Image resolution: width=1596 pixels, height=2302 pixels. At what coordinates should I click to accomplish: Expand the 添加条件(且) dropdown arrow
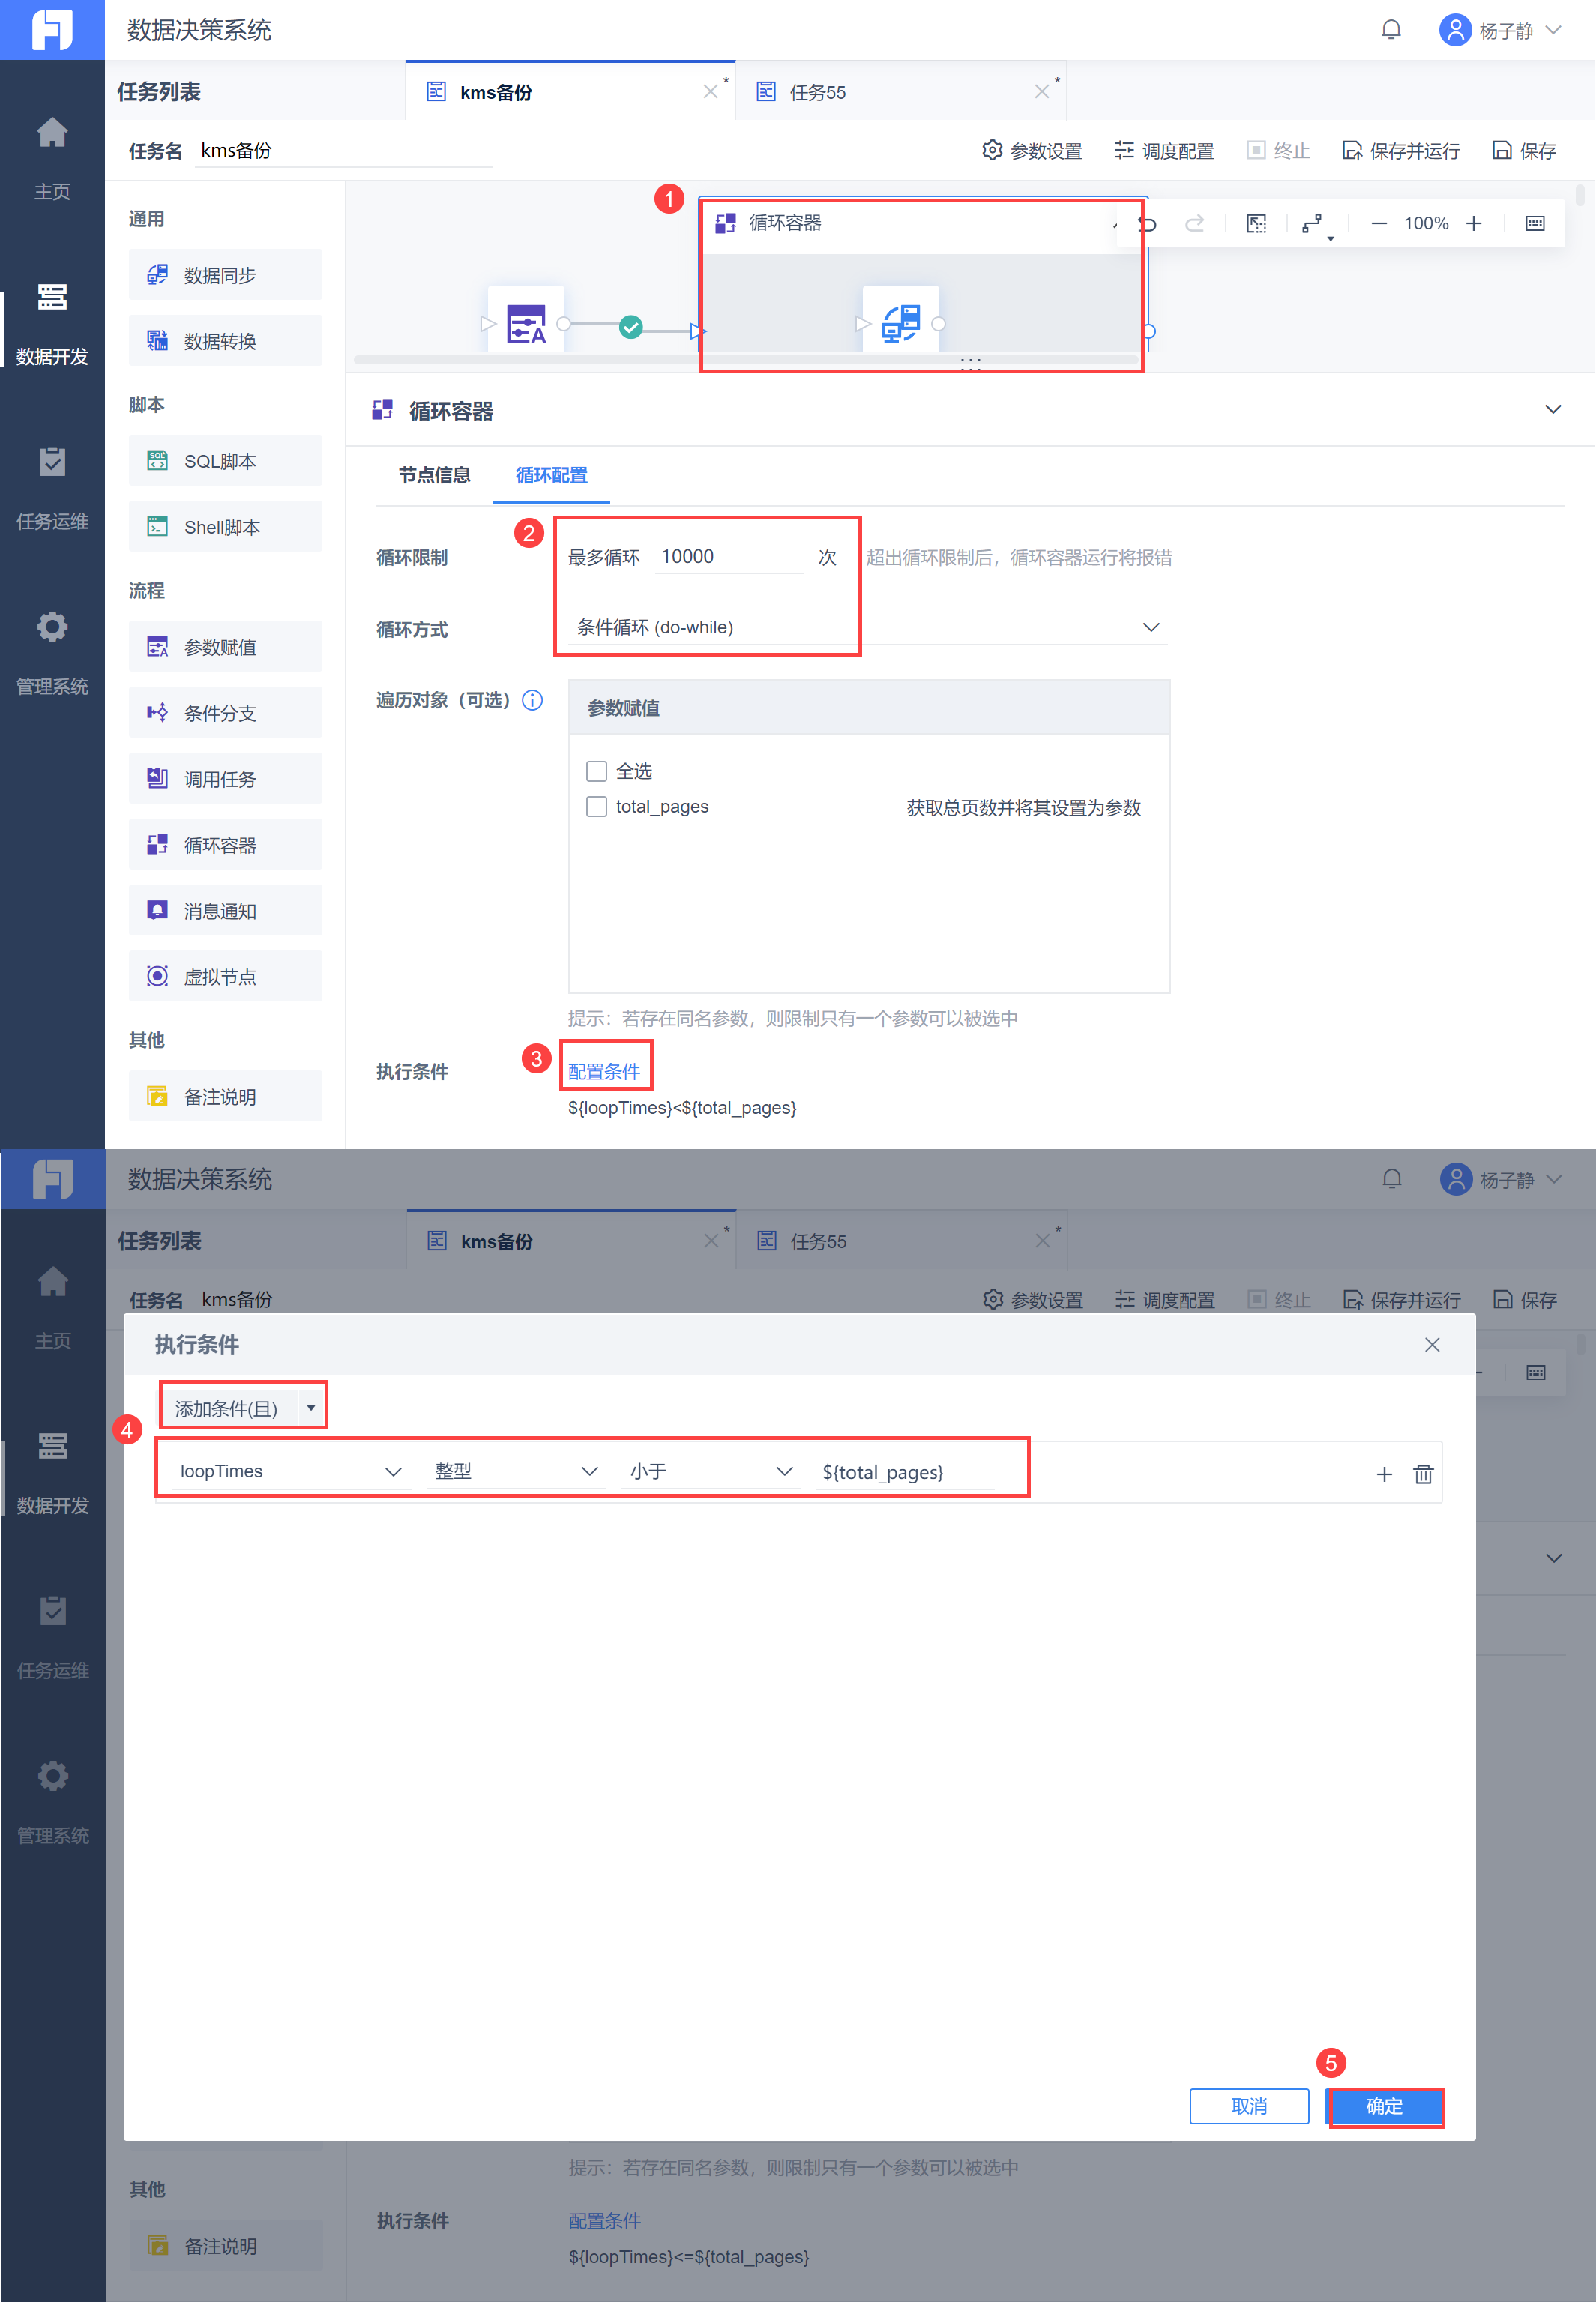click(x=311, y=1408)
